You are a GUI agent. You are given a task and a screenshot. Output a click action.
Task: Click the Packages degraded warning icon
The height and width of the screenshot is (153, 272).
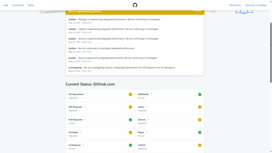click(x=130, y=133)
